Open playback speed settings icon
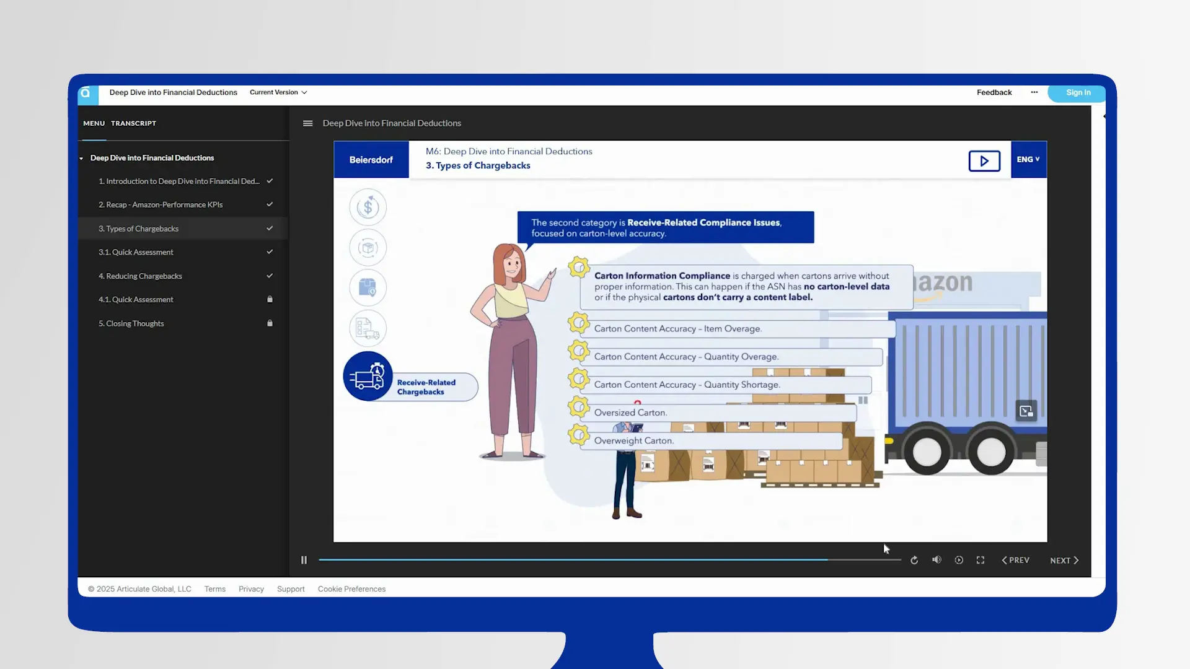This screenshot has height=669, width=1190. [959, 560]
